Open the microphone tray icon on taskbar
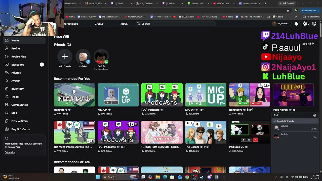The height and width of the screenshot is (181, 322). pos(287,177)
